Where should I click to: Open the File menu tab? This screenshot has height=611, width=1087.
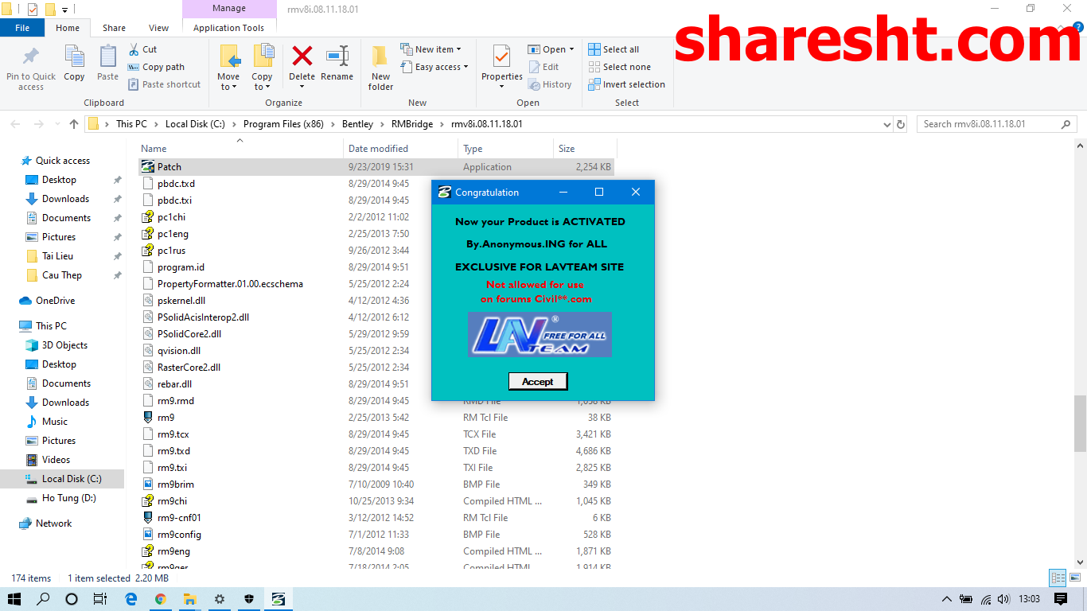click(22, 28)
